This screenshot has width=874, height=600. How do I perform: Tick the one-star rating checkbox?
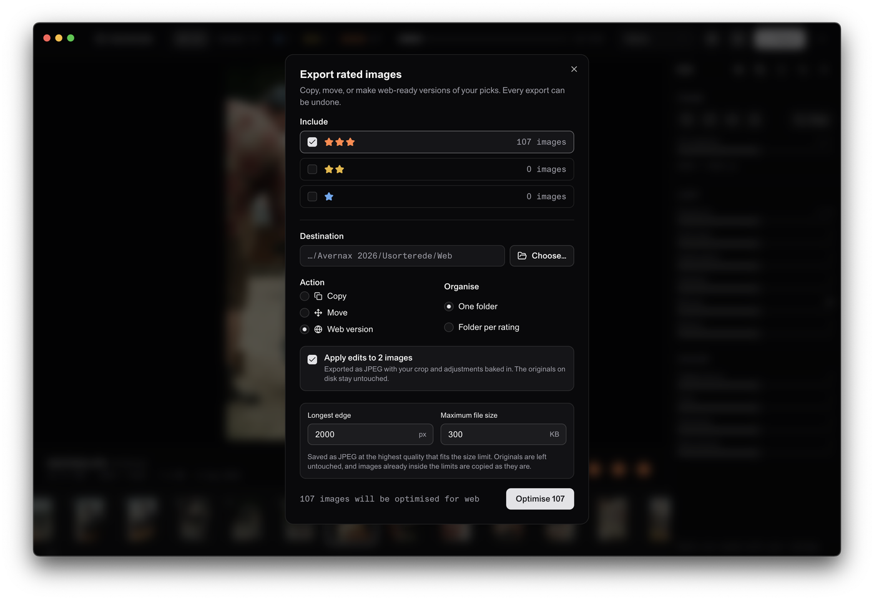(312, 196)
